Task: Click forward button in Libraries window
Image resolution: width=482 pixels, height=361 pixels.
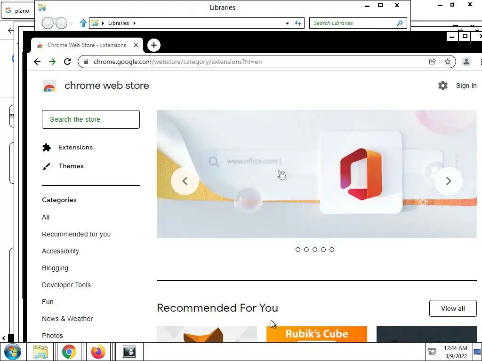Action: (61, 23)
